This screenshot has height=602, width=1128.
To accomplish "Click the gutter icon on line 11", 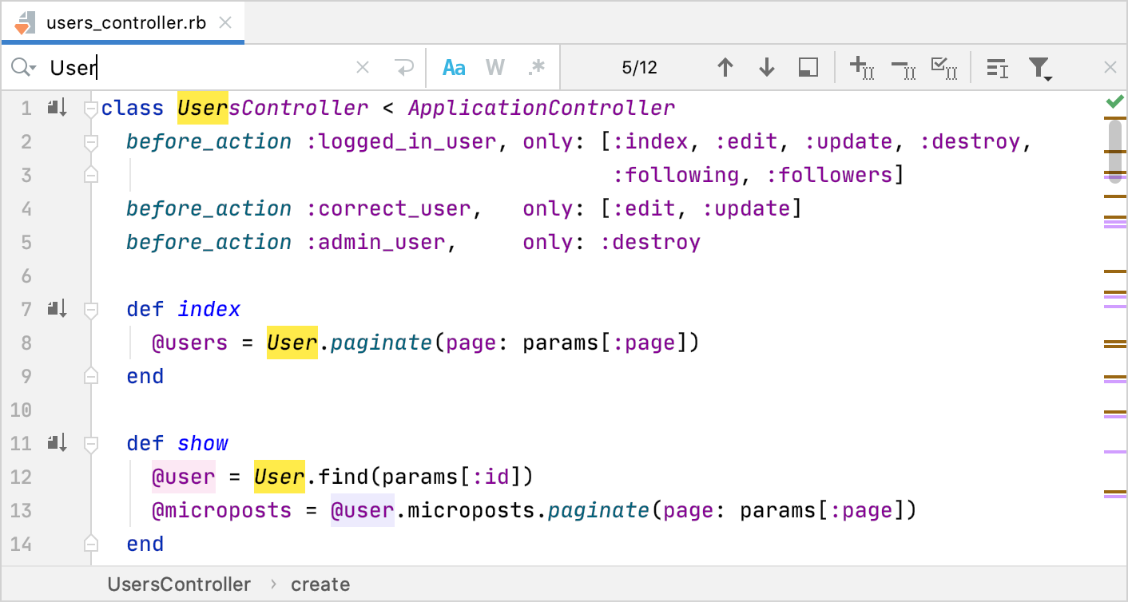I will tap(57, 443).
